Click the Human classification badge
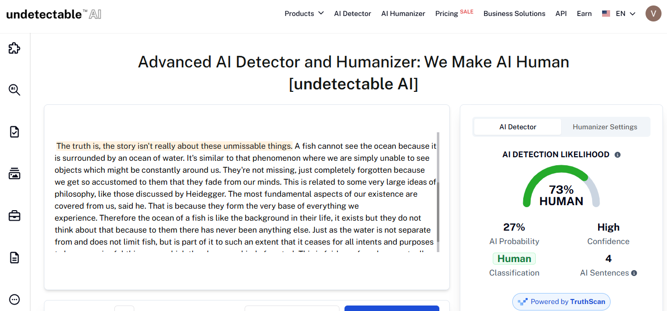This screenshot has height=311, width=667. point(514,259)
